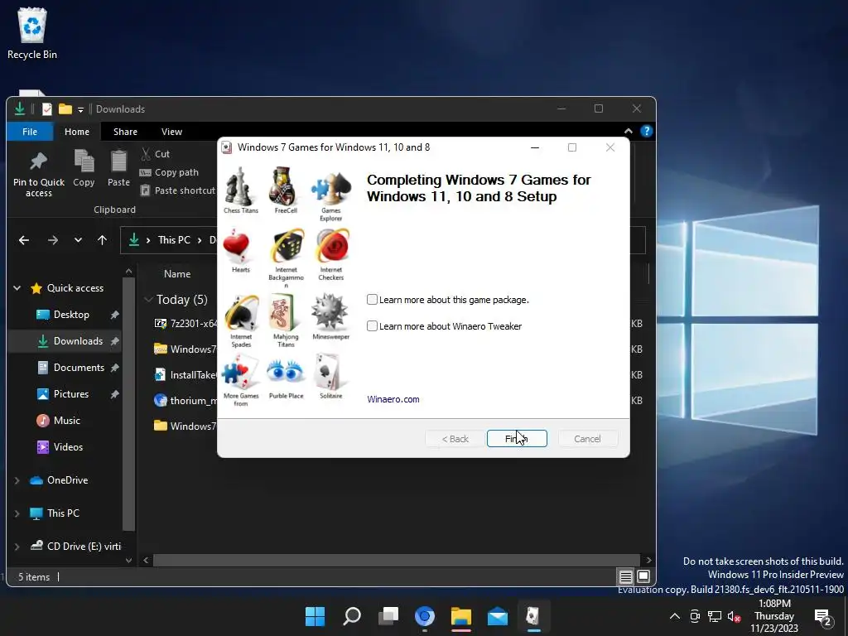Click Copy path in the ribbon
The width and height of the screenshot is (848, 636).
tap(169, 172)
